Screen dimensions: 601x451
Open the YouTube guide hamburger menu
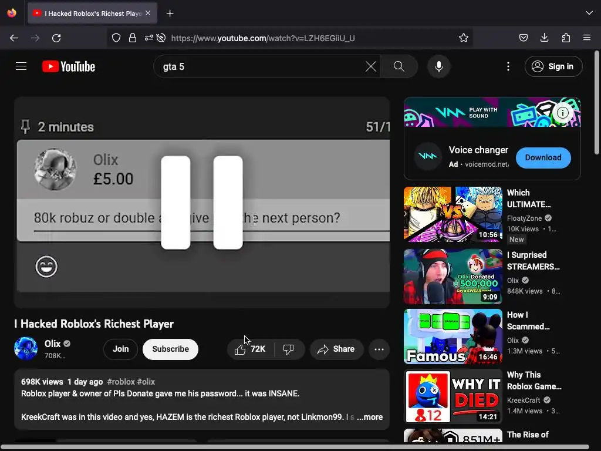(x=21, y=66)
